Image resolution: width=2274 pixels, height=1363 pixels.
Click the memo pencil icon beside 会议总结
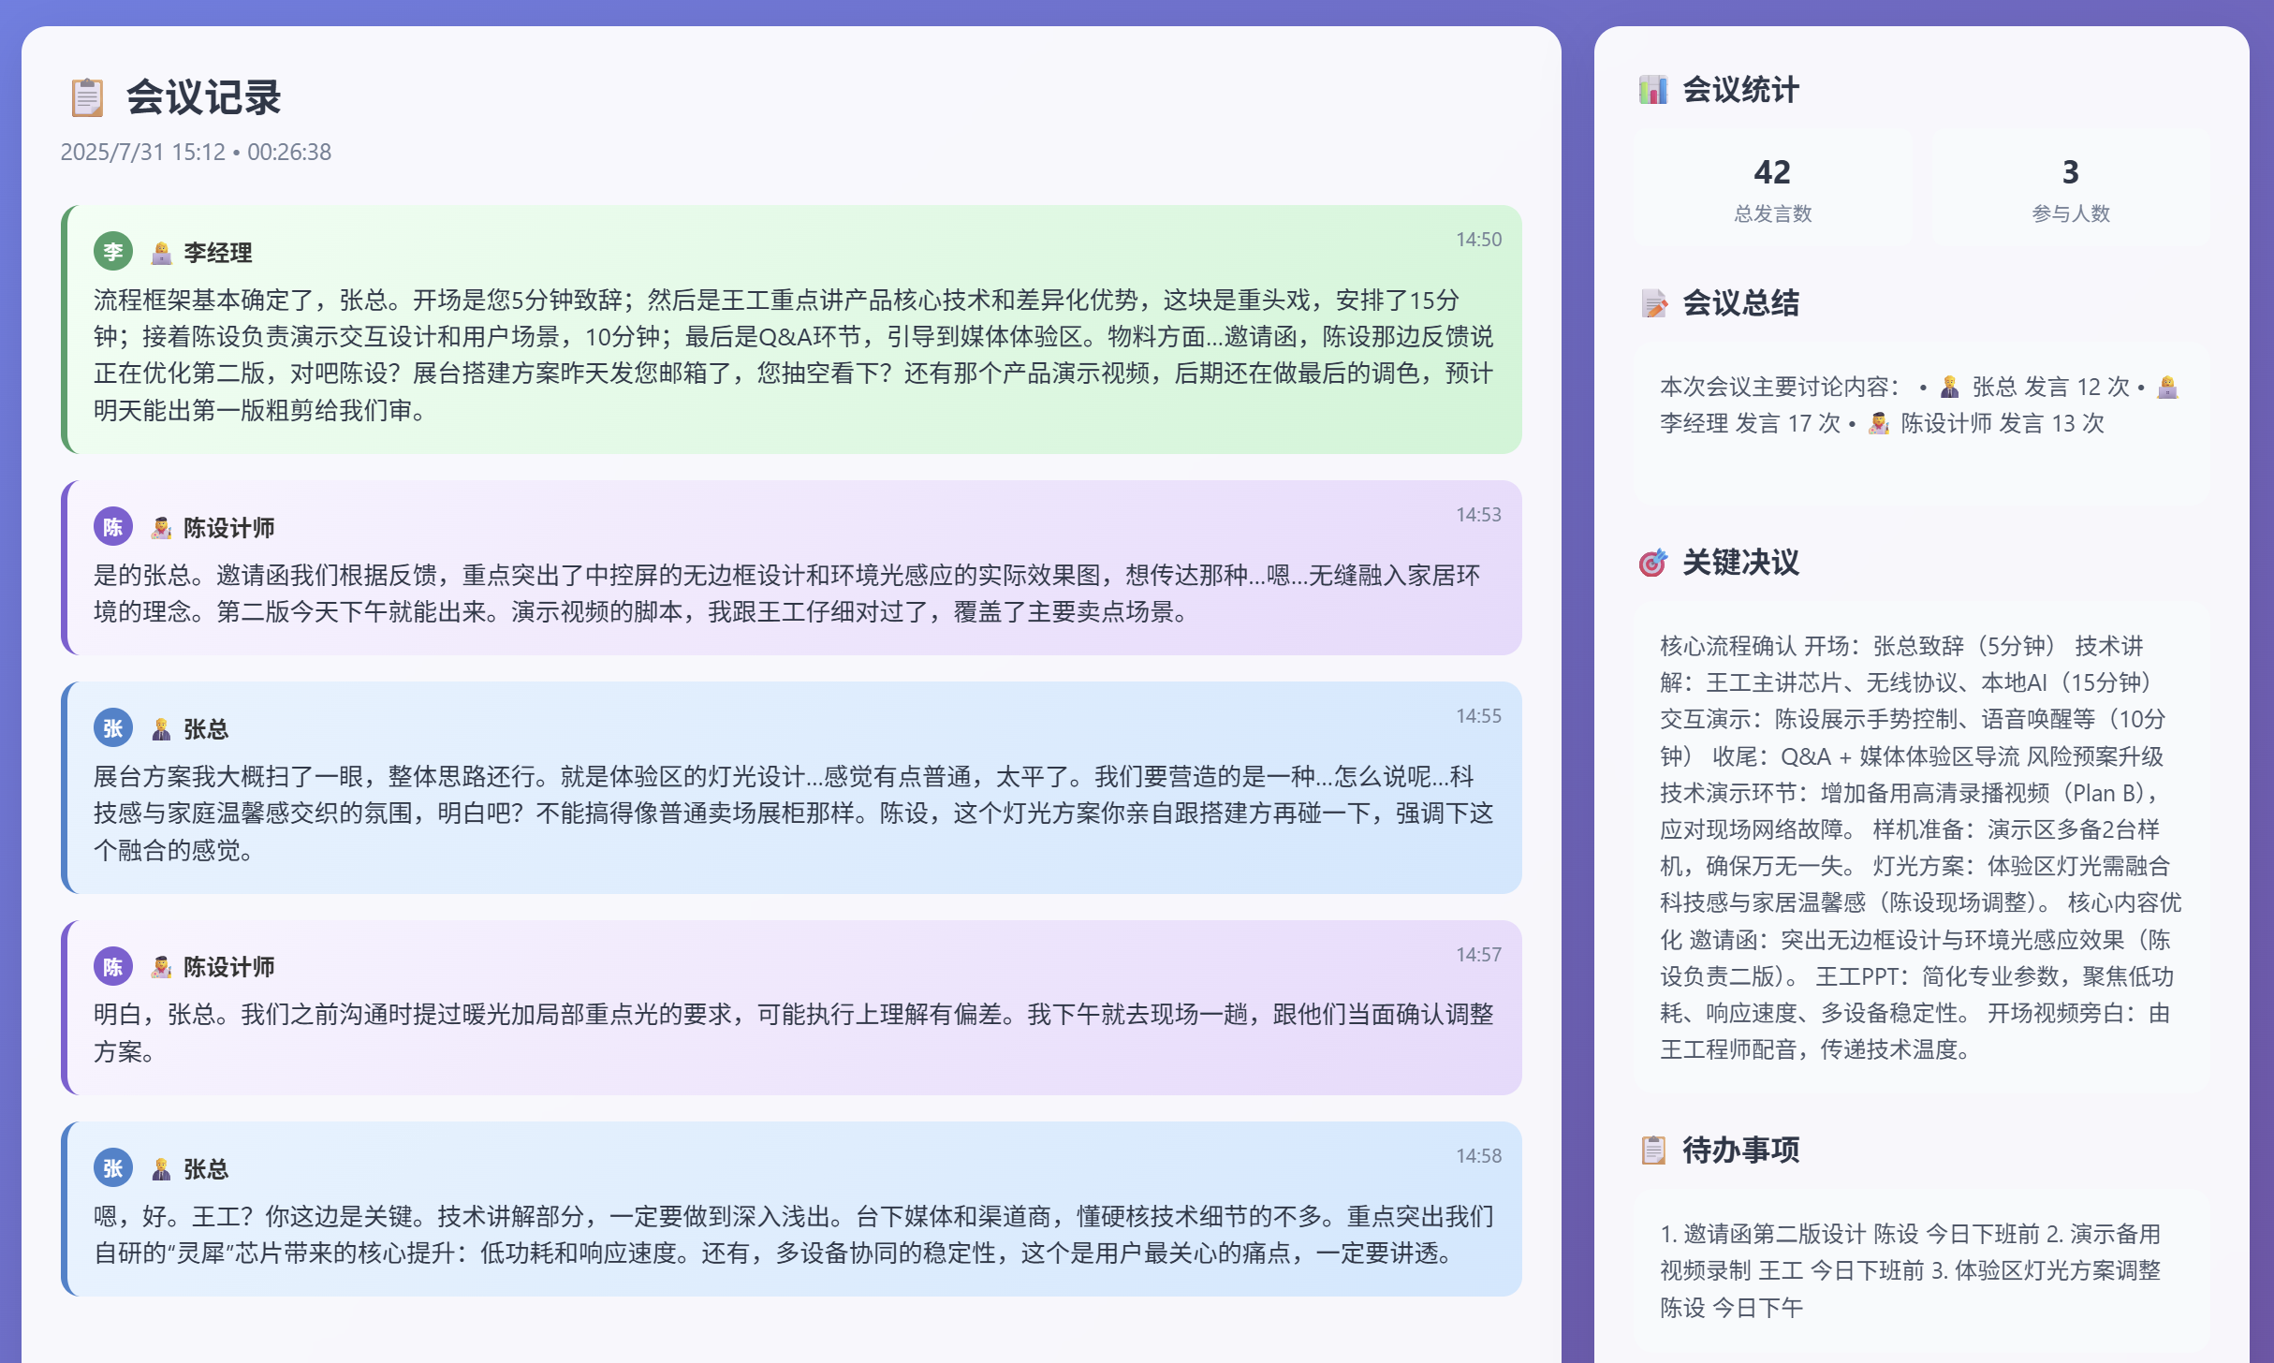click(1653, 303)
